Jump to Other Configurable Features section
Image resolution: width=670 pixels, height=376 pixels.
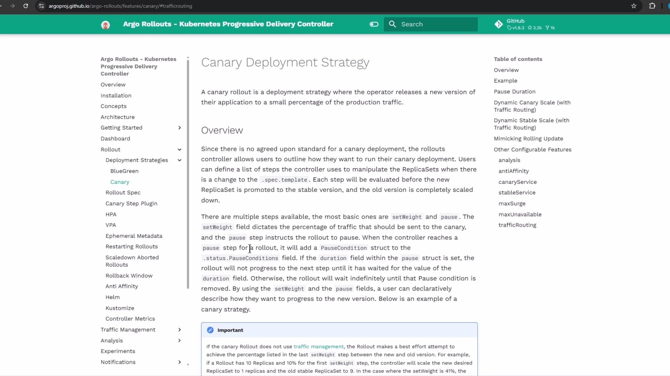click(533, 149)
